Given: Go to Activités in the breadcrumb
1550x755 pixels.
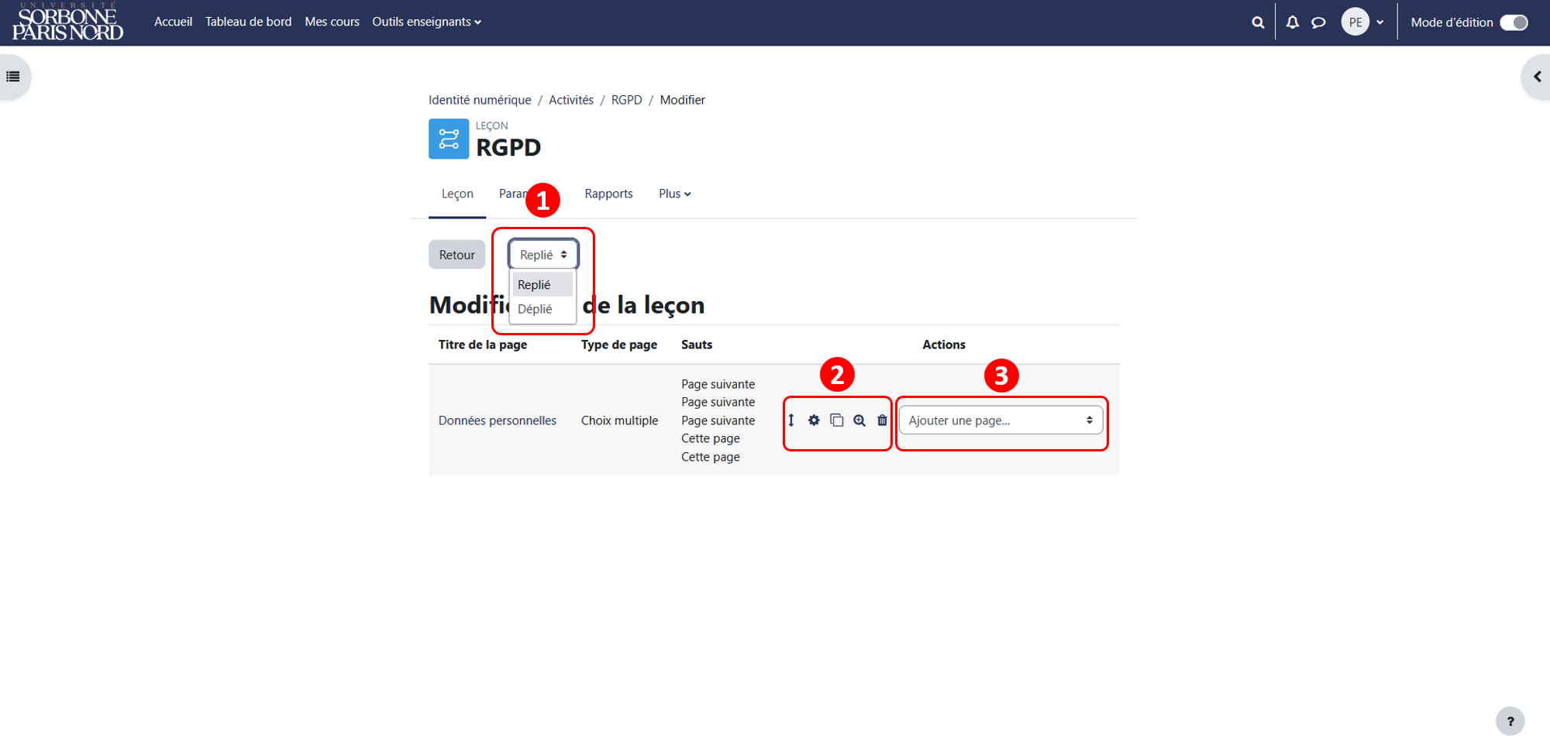Looking at the screenshot, I should pyautogui.click(x=571, y=100).
